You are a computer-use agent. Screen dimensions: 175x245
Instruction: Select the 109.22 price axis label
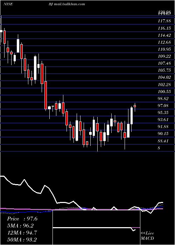point(164,56)
